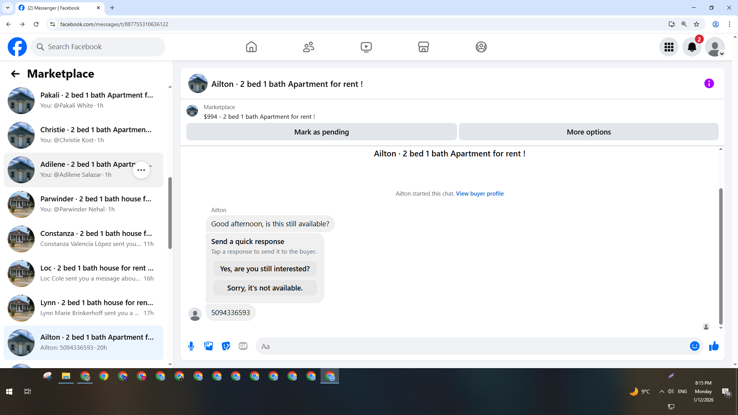Click the Mark as pending button
The image size is (738, 415).
point(321,132)
